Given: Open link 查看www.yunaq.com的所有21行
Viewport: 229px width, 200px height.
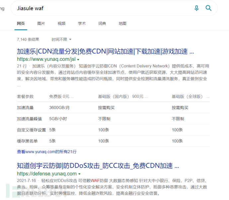Looking at the screenshot, I should point(47,152).
